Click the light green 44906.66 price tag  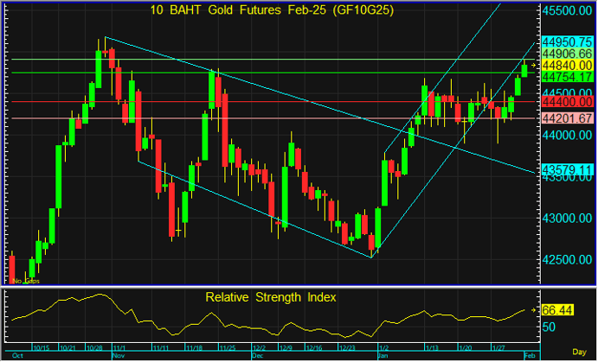pos(567,53)
